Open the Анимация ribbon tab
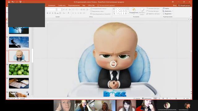 click(x=52, y=6)
